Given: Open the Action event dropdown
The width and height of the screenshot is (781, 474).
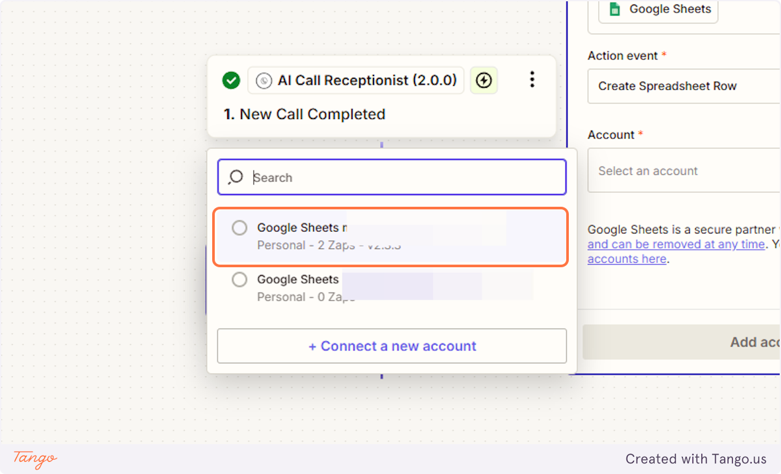Looking at the screenshot, I should (x=683, y=86).
